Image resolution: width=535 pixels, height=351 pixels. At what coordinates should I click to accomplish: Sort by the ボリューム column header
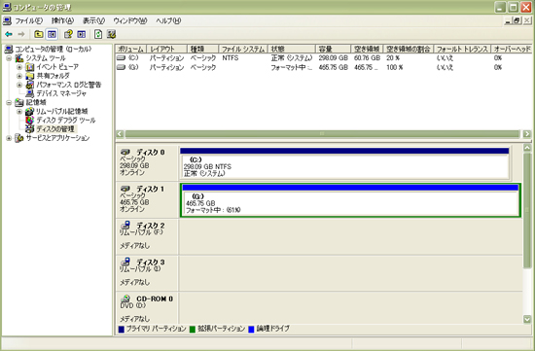(131, 49)
